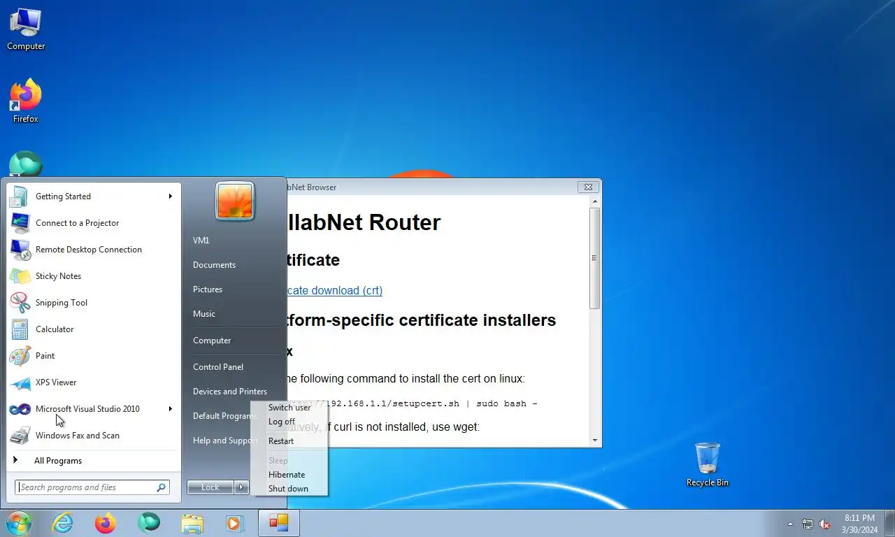Click the user account flower picture

(235, 201)
